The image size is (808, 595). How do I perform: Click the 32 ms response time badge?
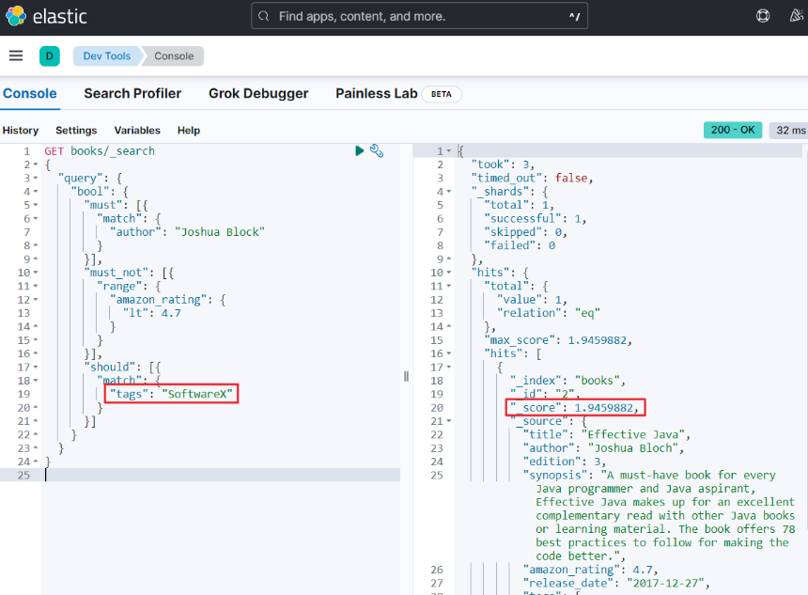click(790, 130)
